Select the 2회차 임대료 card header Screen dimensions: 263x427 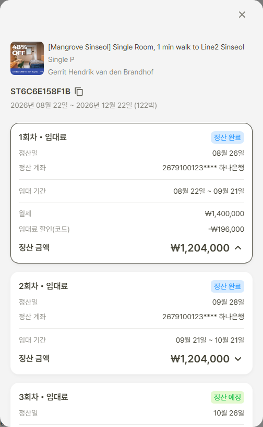coord(43,286)
